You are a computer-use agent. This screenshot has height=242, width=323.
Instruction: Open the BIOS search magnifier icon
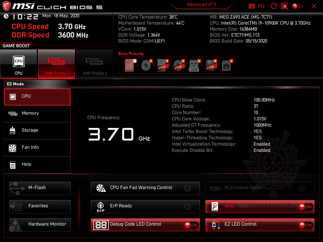[x=285, y=6]
